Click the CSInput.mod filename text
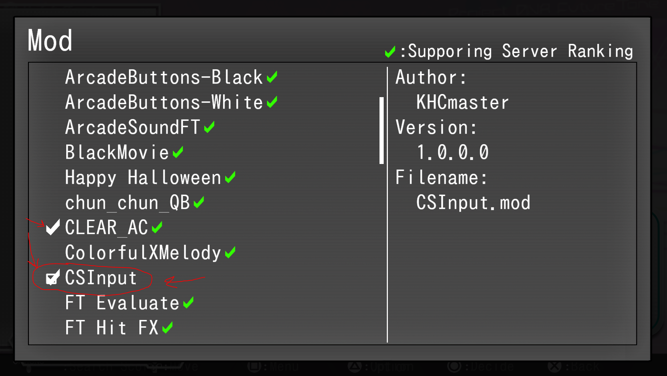 click(473, 203)
